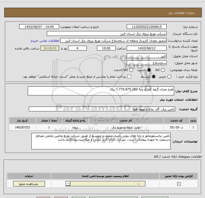Click the remaining days field 4
Viewport: 205px width, 198px height.
coord(77,48)
